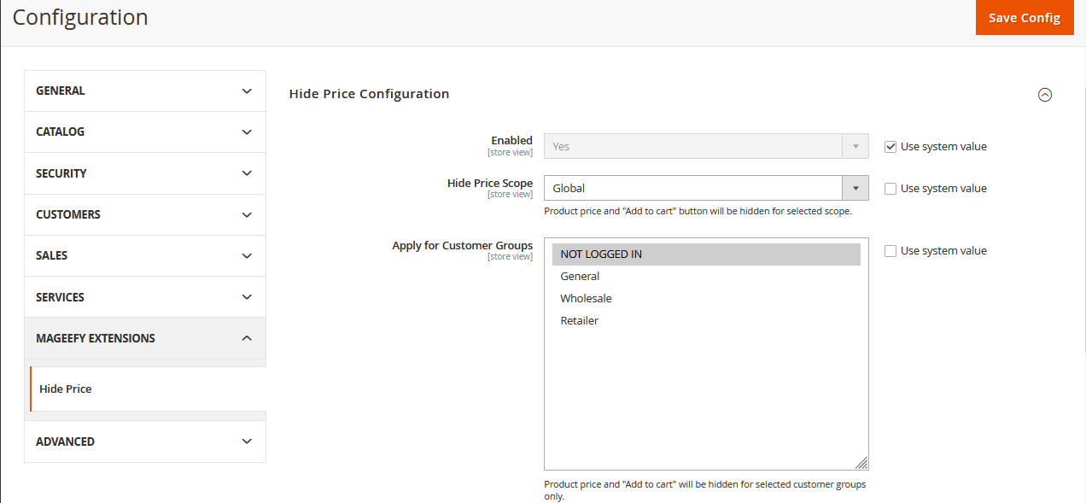Uncheck Use system value next to Enabled
Screen dimensions: 1086x503
[890, 146]
